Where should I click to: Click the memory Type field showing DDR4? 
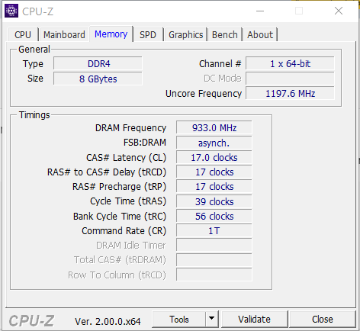click(98, 63)
